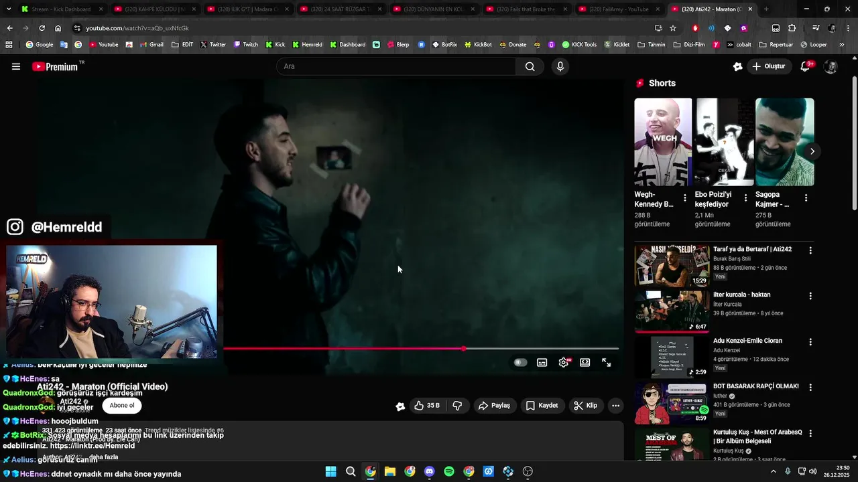Click the Oluştur create button

(768, 66)
